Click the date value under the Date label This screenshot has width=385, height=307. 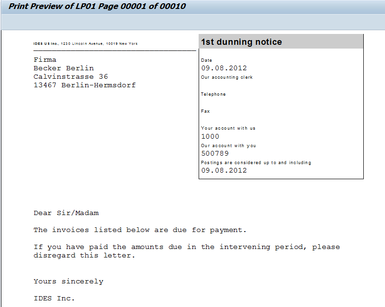224,68
